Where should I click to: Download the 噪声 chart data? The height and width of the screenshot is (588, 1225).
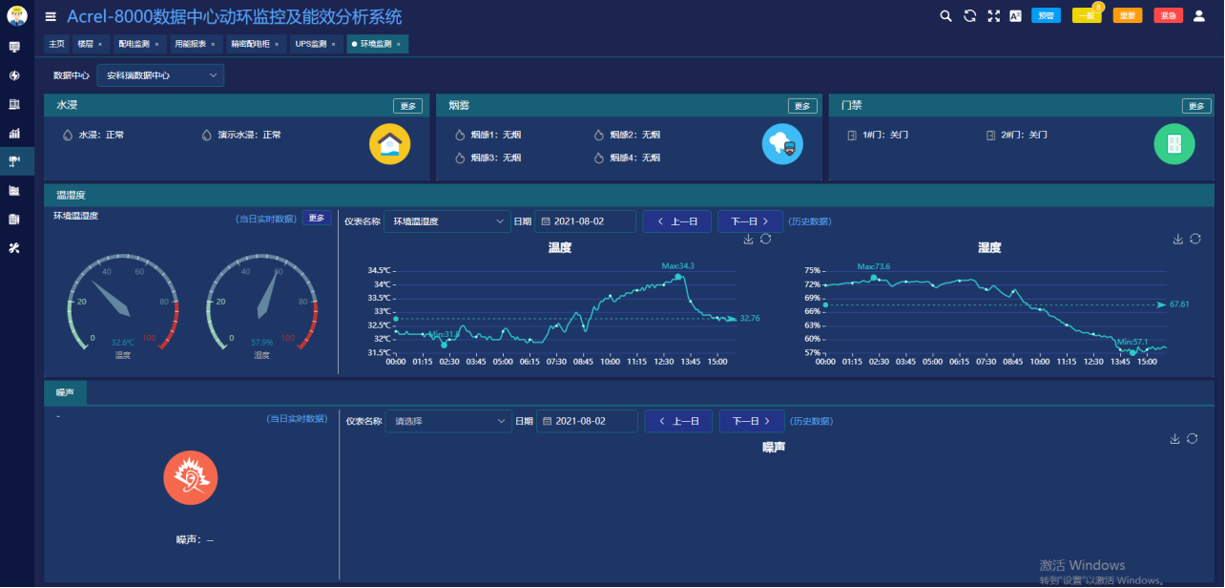(1175, 438)
